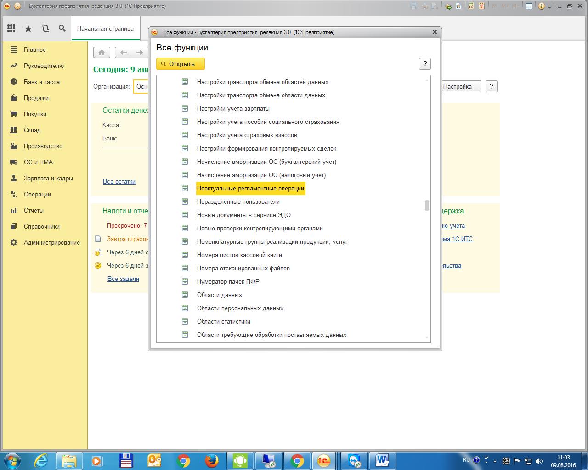
Task: Switch to Начальная страница tab
Action: [105, 28]
